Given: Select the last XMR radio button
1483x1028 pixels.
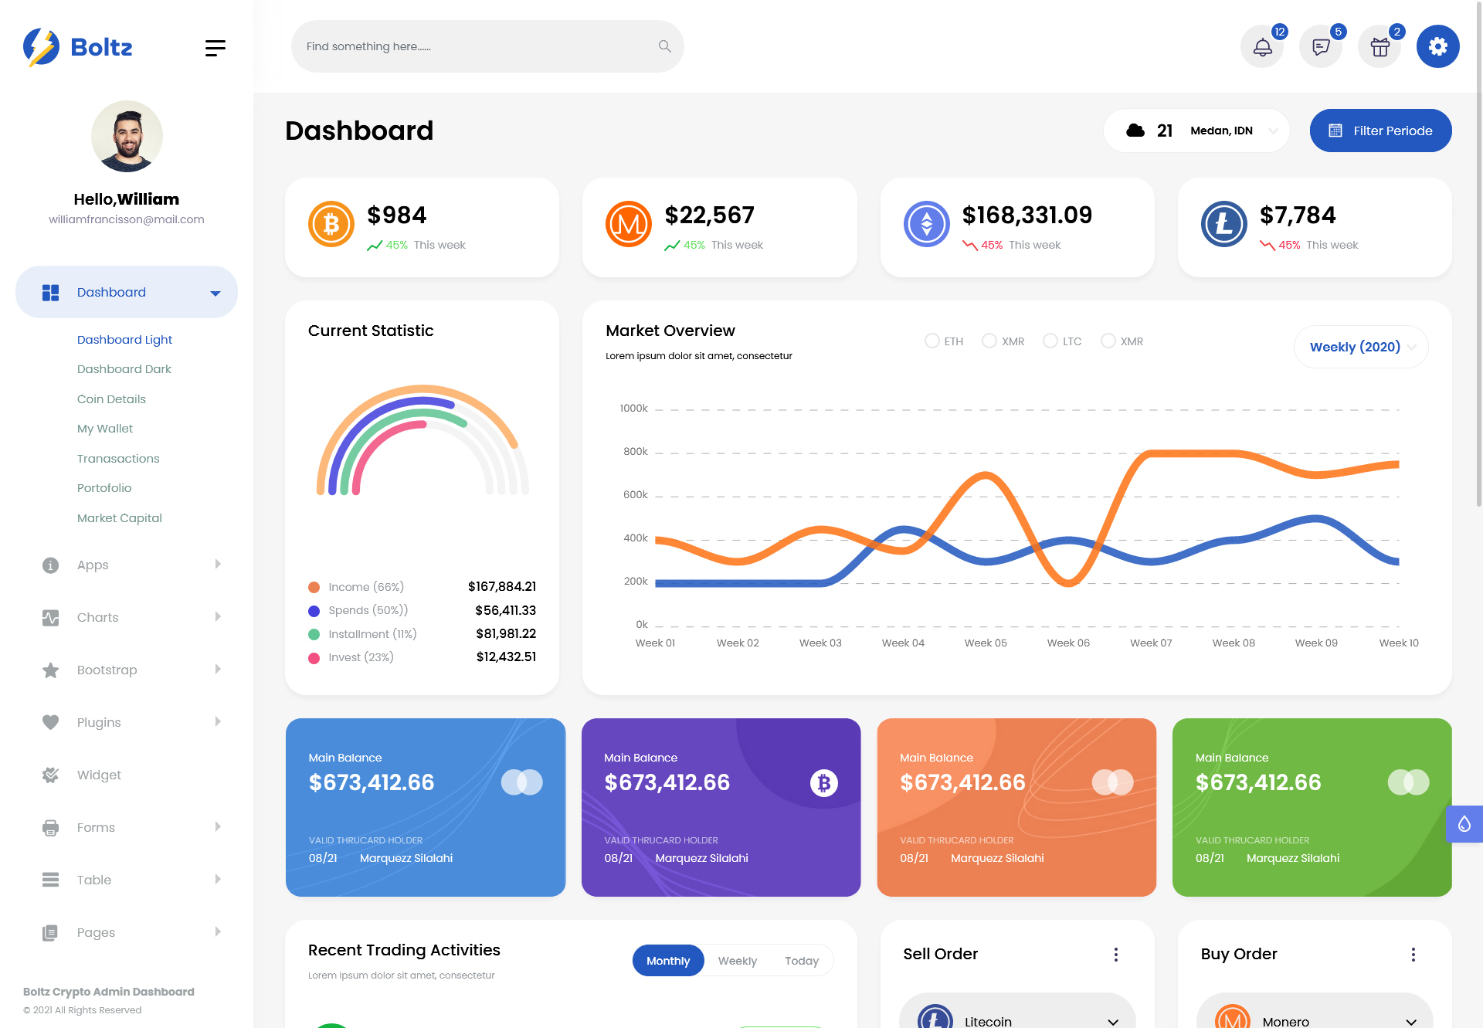Looking at the screenshot, I should point(1108,341).
